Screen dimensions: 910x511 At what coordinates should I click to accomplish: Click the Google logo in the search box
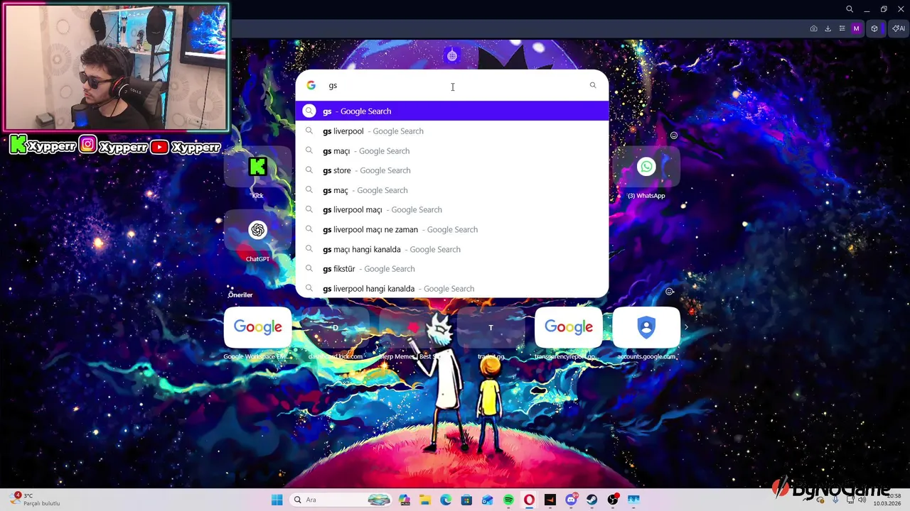click(x=311, y=85)
